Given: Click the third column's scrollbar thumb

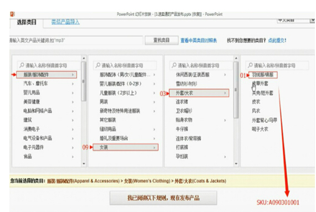Looking at the screenshot, I should click(x=236, y=90).
